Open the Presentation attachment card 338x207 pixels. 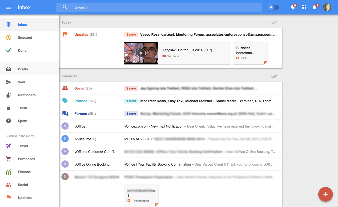pos(141,195)
